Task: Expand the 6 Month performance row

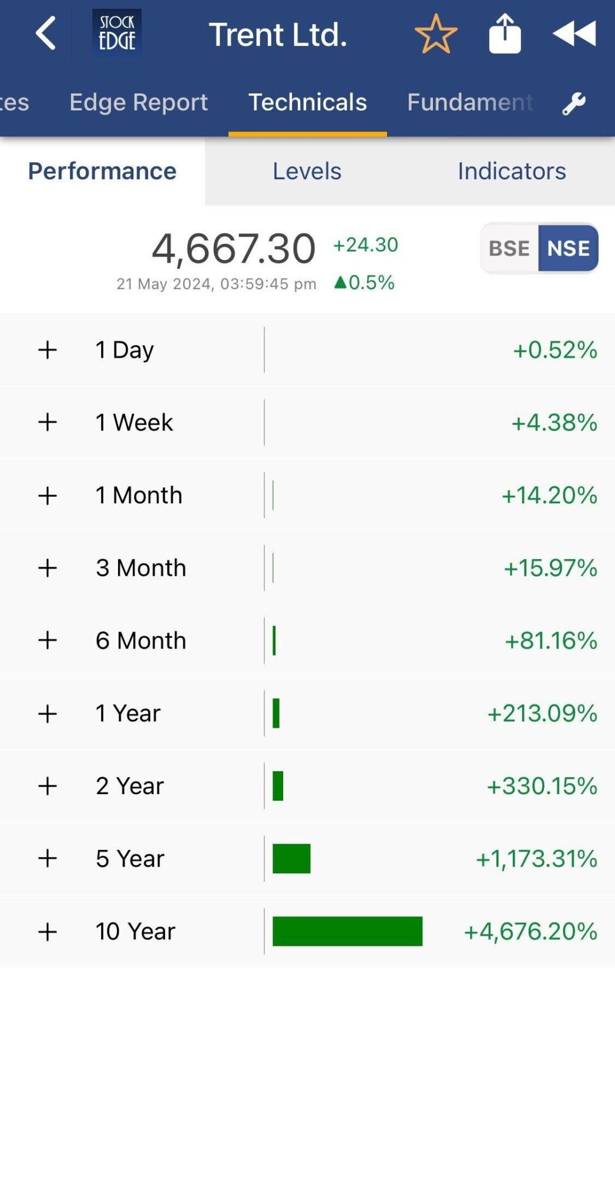Action: 48,640
